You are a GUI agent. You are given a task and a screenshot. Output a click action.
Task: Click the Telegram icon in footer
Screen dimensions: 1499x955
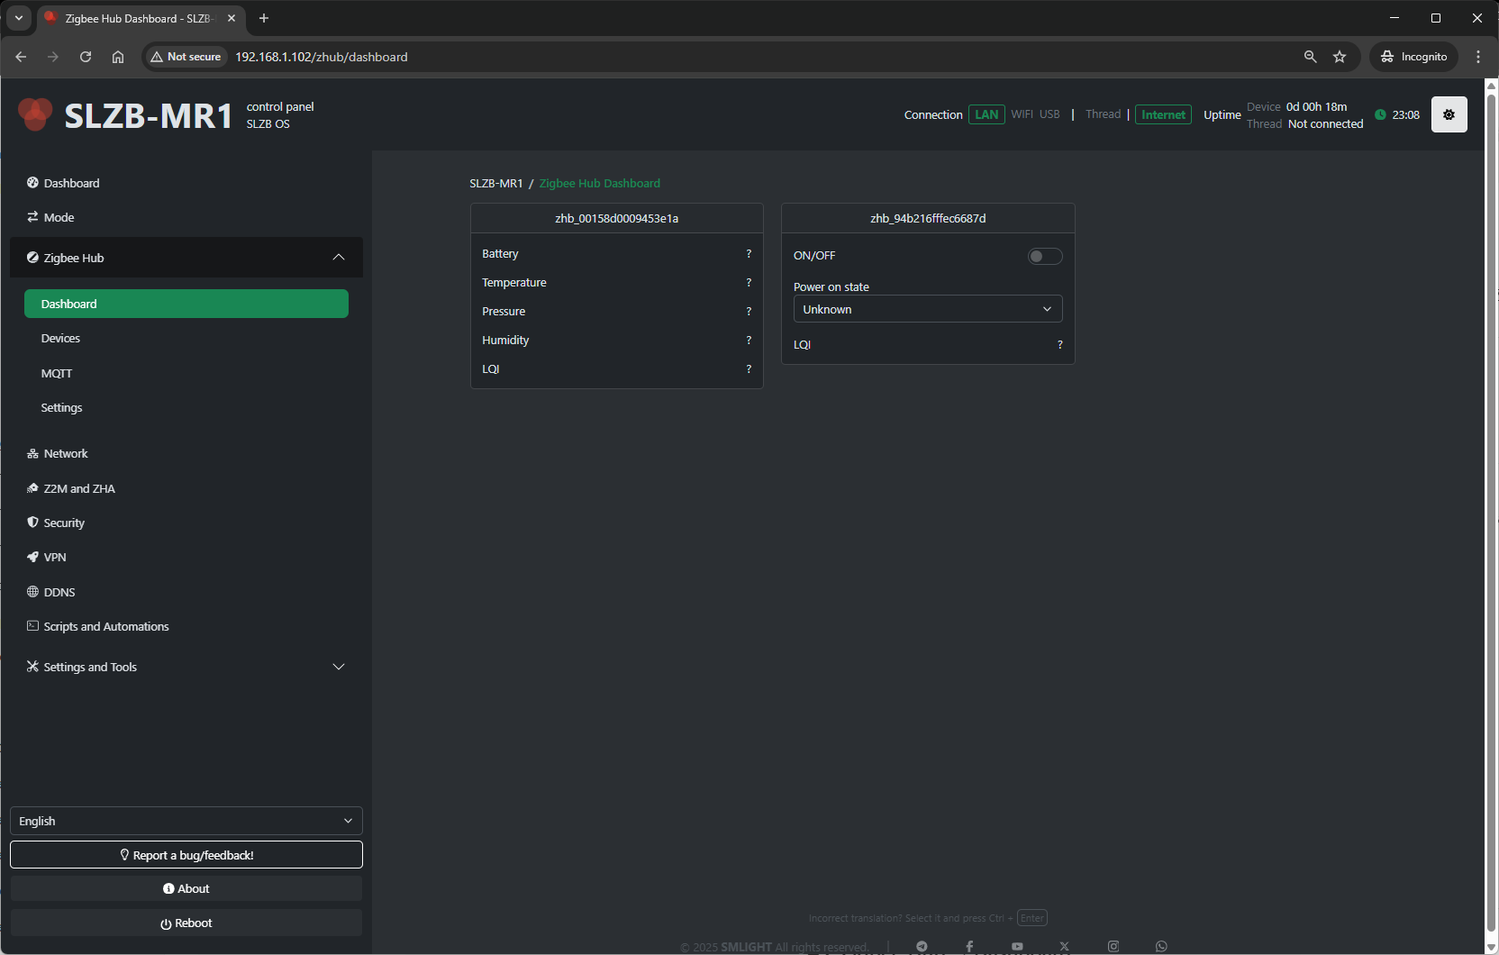[922, 946]
